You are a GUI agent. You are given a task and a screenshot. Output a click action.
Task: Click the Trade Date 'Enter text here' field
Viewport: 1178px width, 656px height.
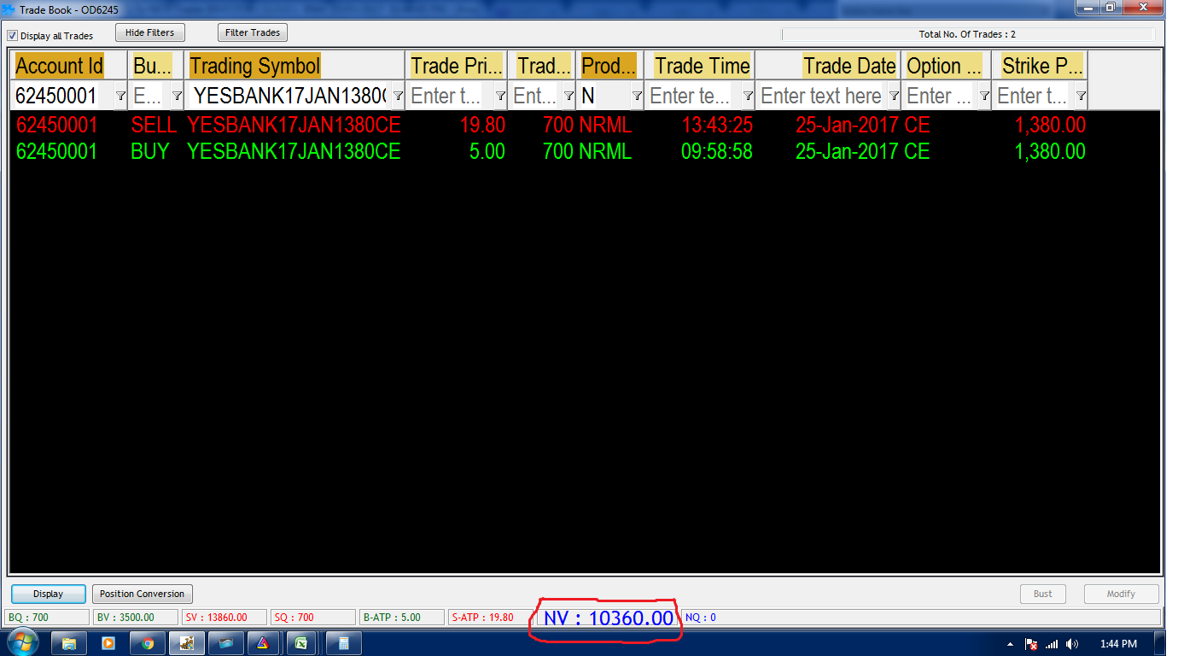[822, 96]
